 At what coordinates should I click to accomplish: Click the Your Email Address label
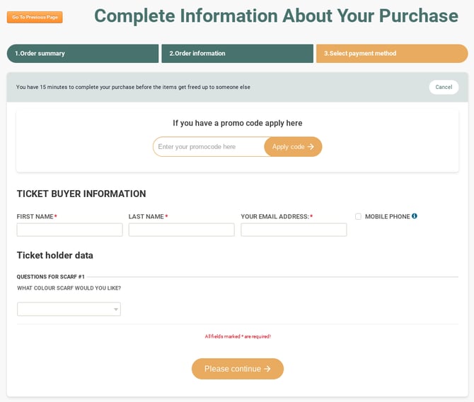click(274, 216)
